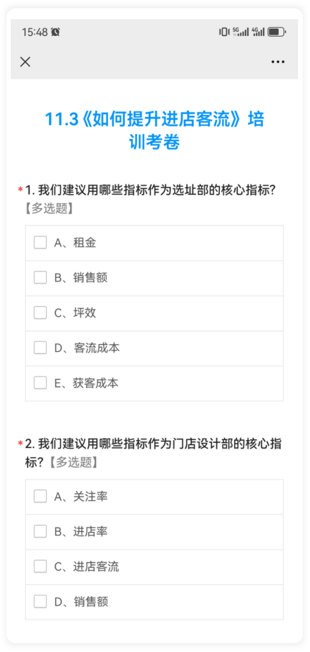Image resolution: width=310 pixels, height=652 pixels.
Task: Tap the 15:48 clock in status bar
Action: [35, 32]
